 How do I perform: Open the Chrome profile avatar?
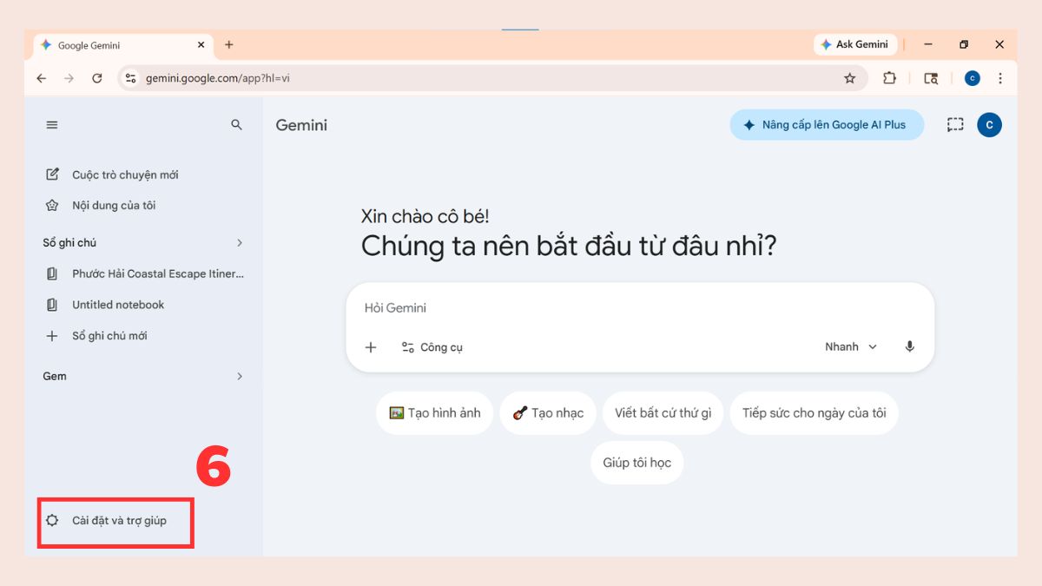point(973,78)
